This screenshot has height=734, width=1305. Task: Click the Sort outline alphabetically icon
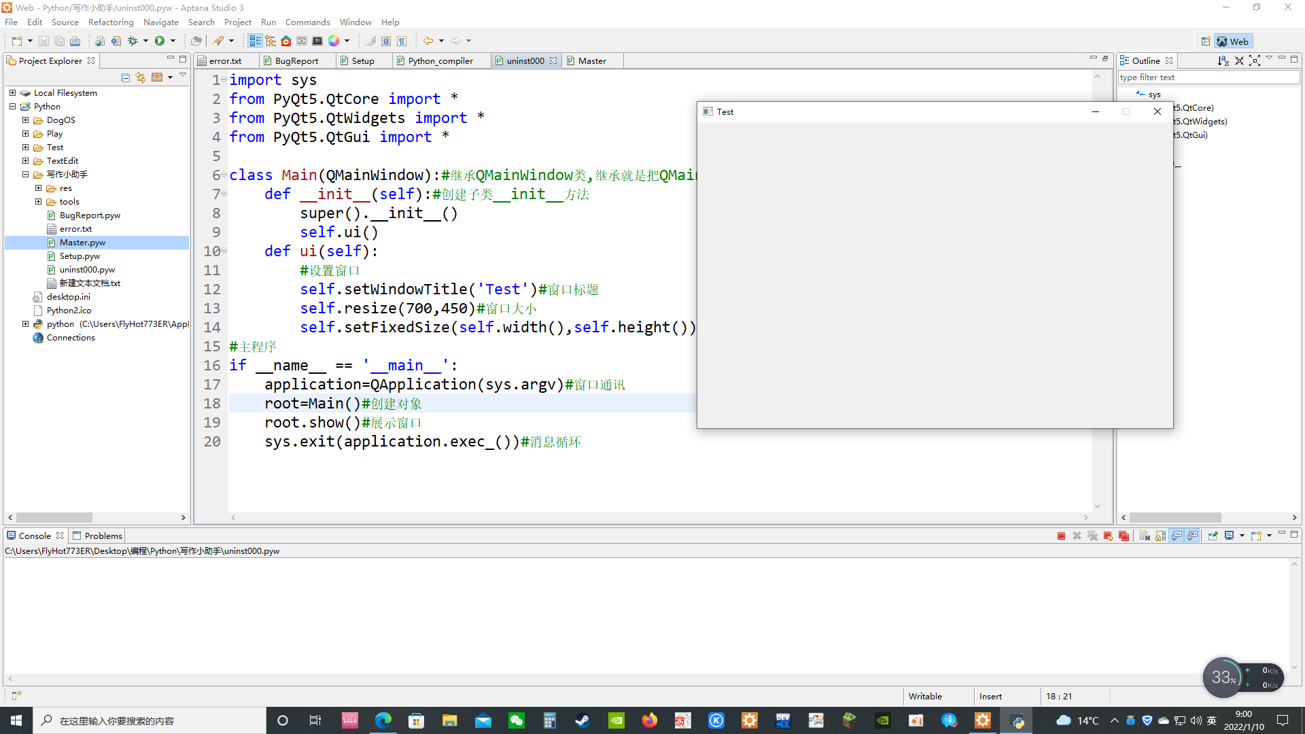1223,60
